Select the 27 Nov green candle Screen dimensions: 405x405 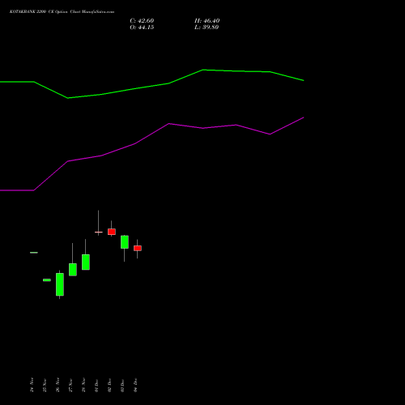click(x=73, y=270)
